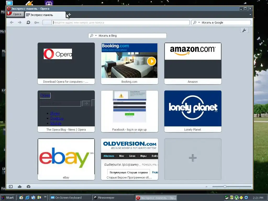Click the password wand key icon
This screenshot has width=268, height=201.
[36, 23]
